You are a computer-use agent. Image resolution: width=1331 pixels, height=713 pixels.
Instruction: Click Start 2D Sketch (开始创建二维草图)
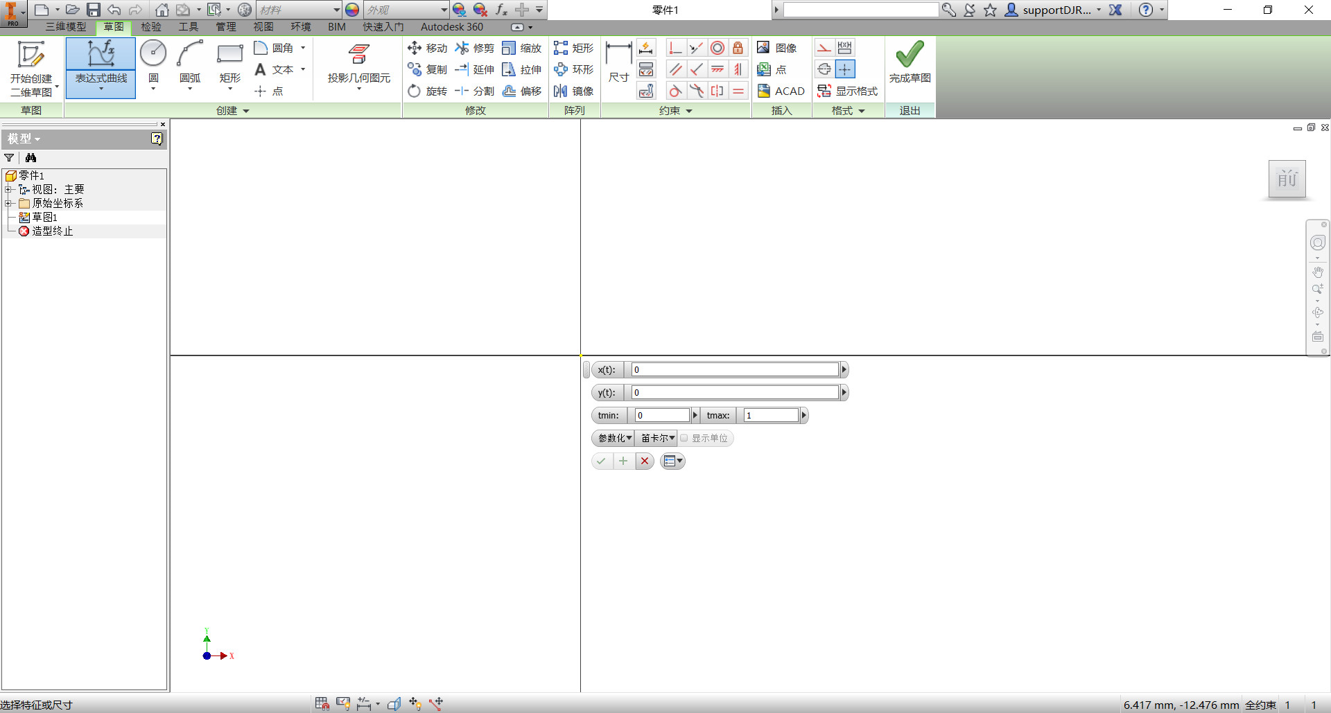[x=31, y=68]
